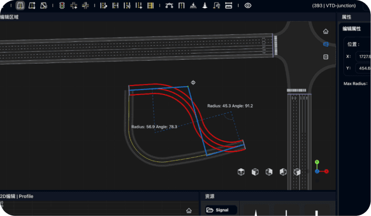Click the move handle above the curve

pos(193,82)
